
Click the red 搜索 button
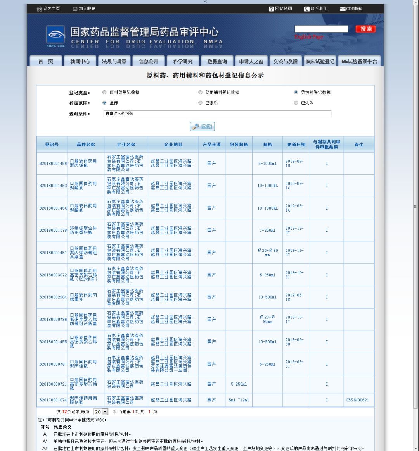pos(366,29)
